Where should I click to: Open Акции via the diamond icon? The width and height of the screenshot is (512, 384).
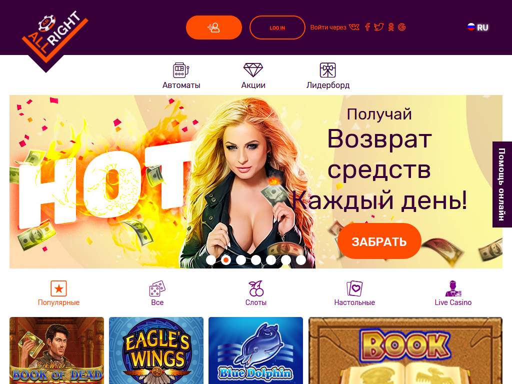coord(253,70)
